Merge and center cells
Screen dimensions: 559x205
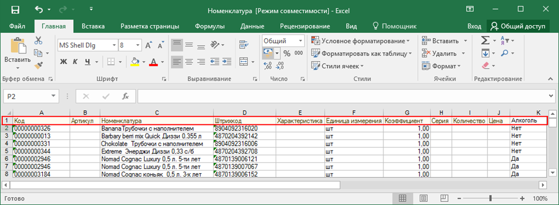244,62
